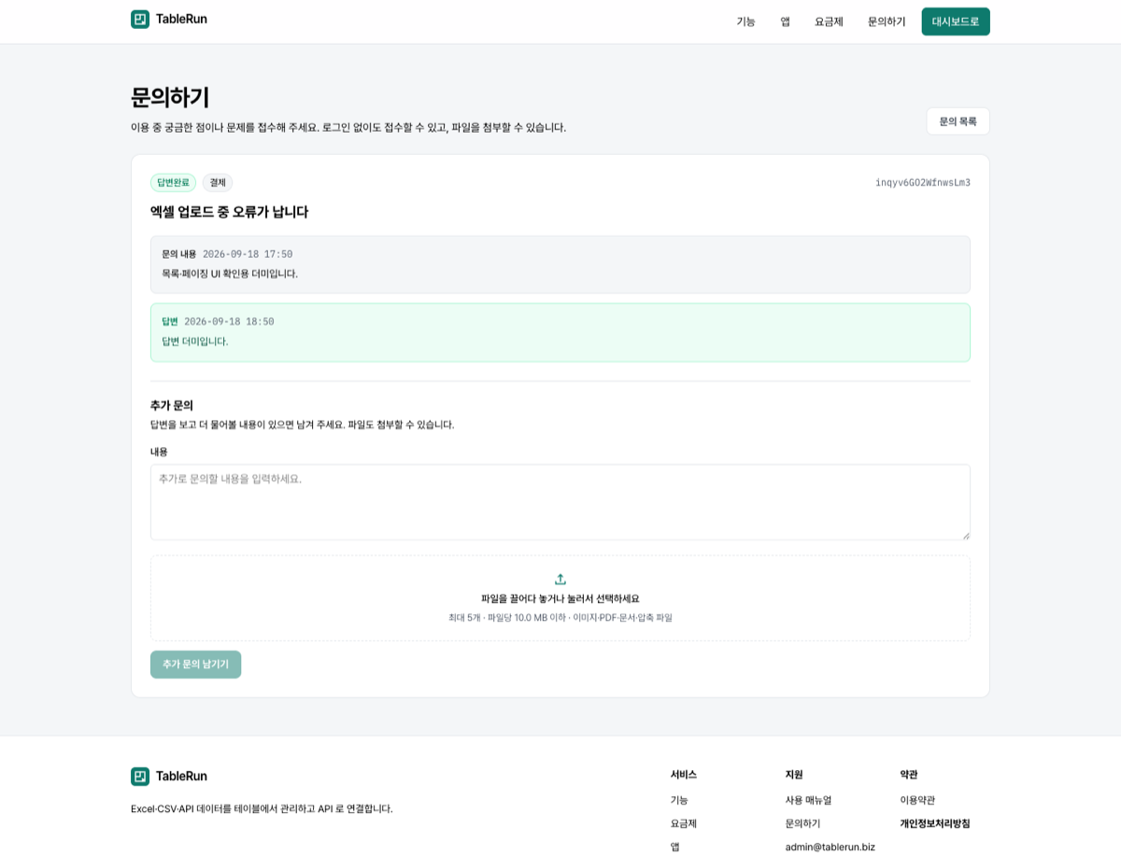Click the 결제 category tag
The image size is (1121, 855).
[x=218, y=183]
